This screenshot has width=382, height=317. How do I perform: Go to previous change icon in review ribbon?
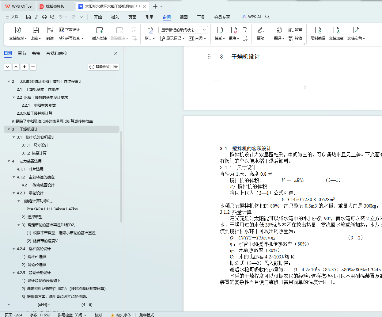[x=245, y=30]
